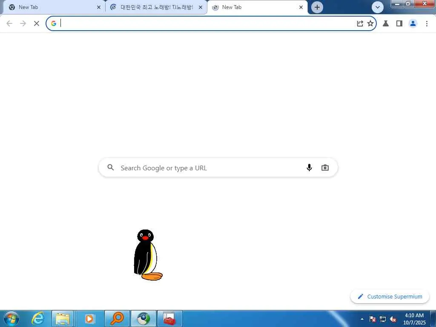Open the experiments flask icon
The height and width of the screenshot is (327, 436).
click(x=386, y=24)
